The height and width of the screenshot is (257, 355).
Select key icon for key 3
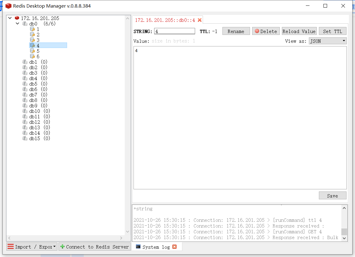[32, 40]
